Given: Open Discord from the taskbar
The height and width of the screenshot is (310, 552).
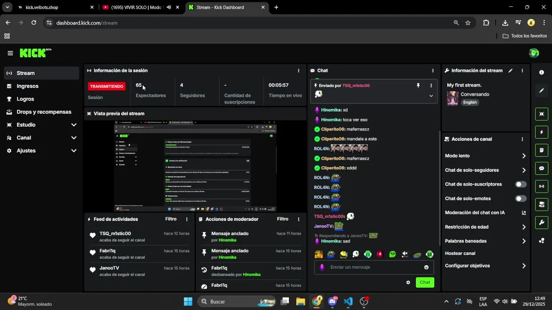Looking at the screenshot, I should pos(332,301).
